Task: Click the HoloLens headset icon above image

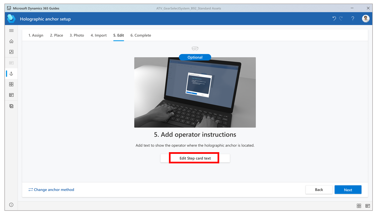Action: click(x=195, y=49)
